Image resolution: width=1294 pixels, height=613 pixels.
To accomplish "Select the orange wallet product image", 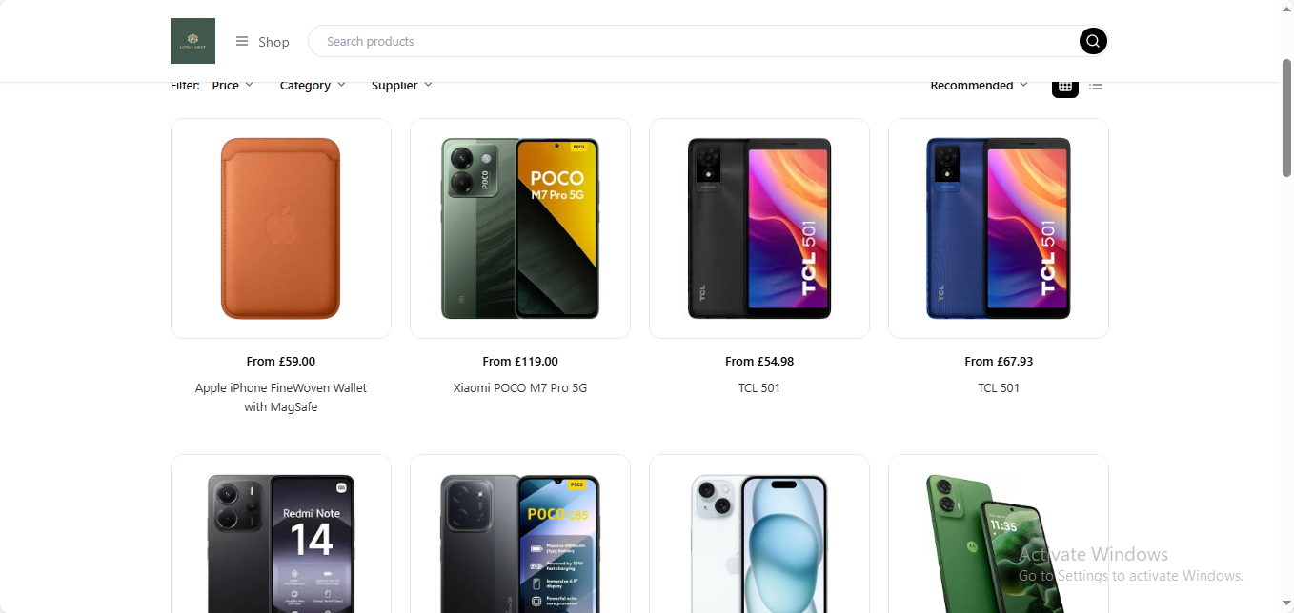I will pos(281,228).
